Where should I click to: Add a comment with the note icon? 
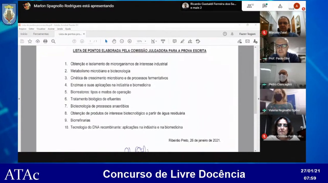pyautogui.click(x=175, y=41)
